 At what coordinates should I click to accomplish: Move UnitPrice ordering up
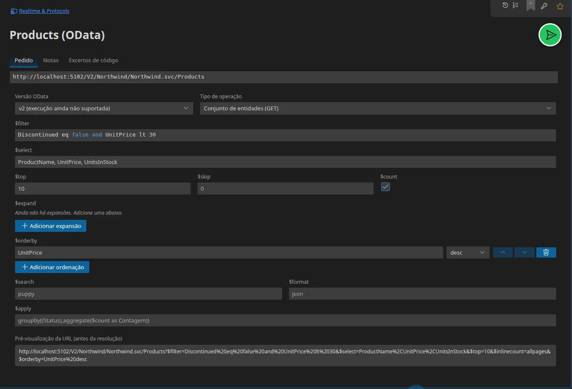pos(503,252)
